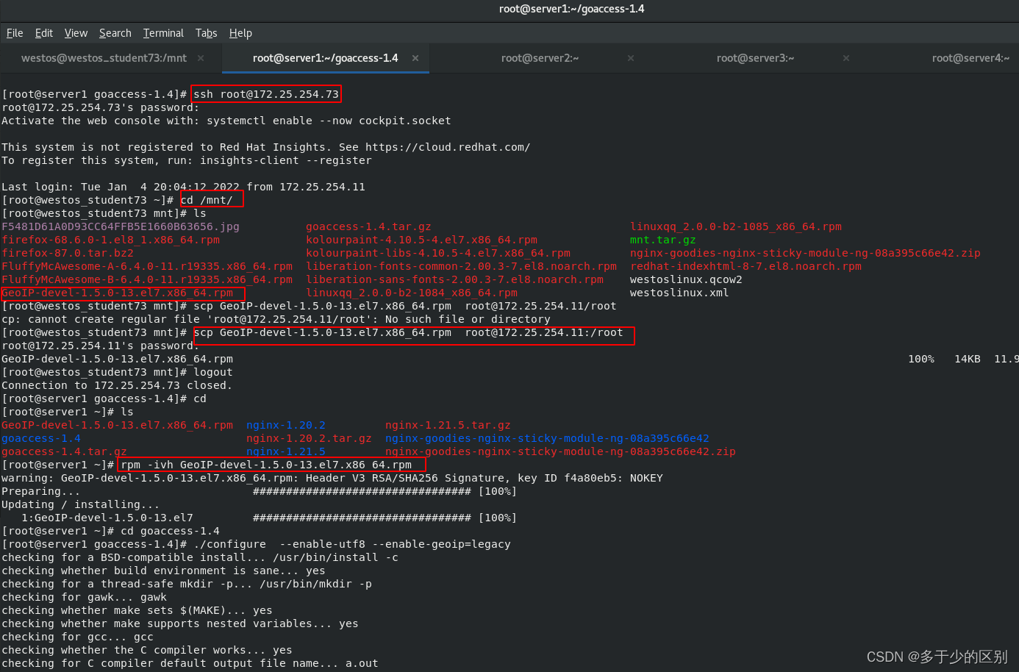Click kolourpaint-libs-4.10.5-4.el7.x86_64.rpm file name

pyautogui.click(x=438, y=253)
